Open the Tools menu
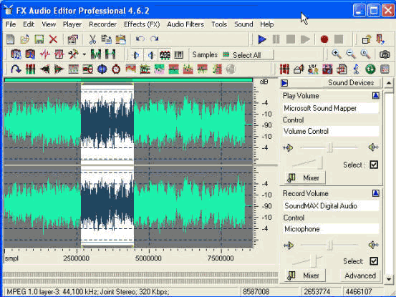This screenshot has width=396, height=297. click(219, 24)
